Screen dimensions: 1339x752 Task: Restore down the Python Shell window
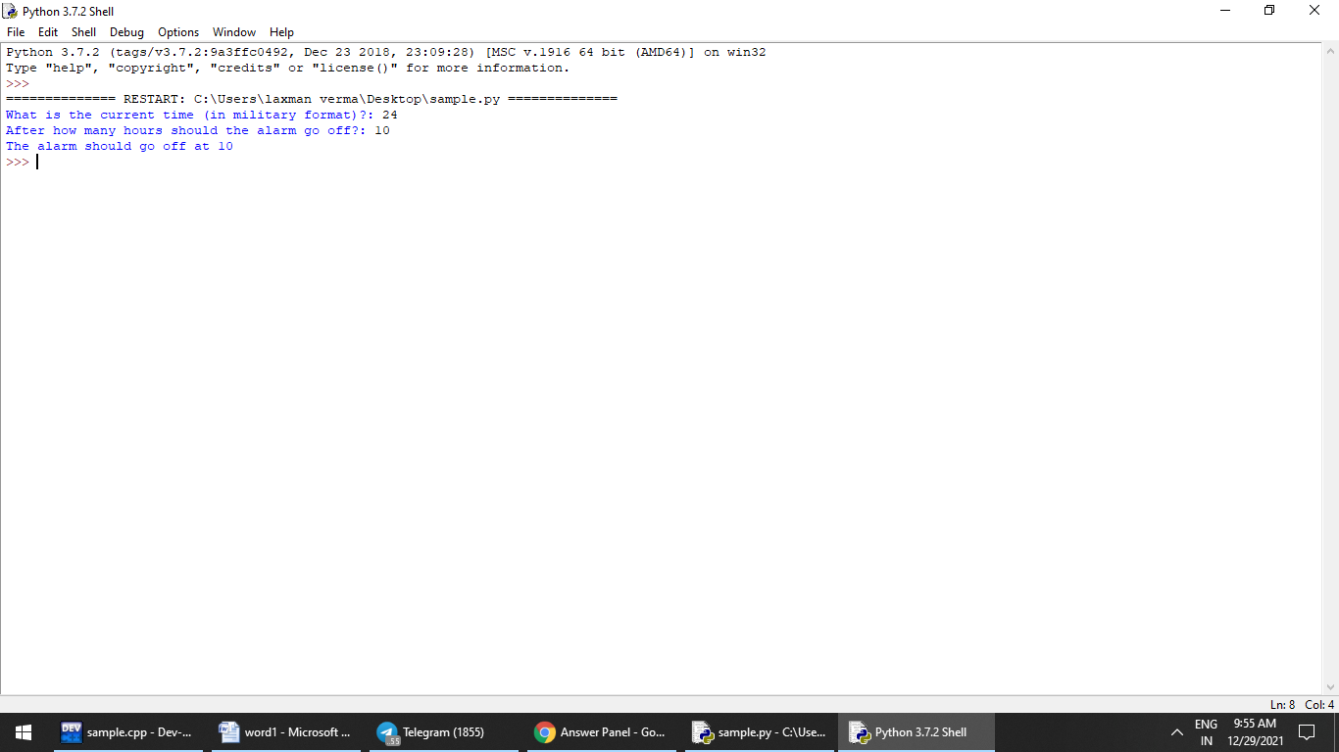[1270, 11]
